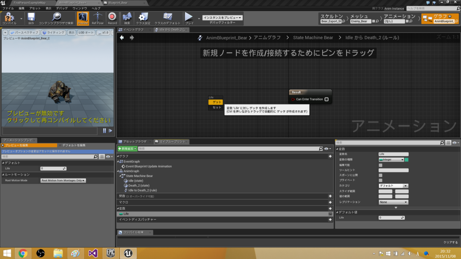
Task: Open Class Defaults (クラスのデフォルト)
Action: (x=167, y=18)
